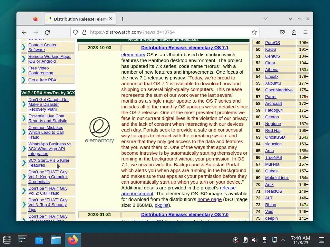330x247 pixels.
Task: Show site security padlock info
Action: [x=84, y=32]
